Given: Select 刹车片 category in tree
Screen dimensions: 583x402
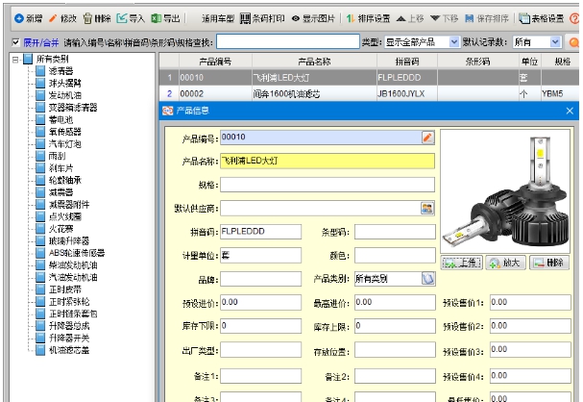Looking at the screenshot, I should click(x=61, y=168).
